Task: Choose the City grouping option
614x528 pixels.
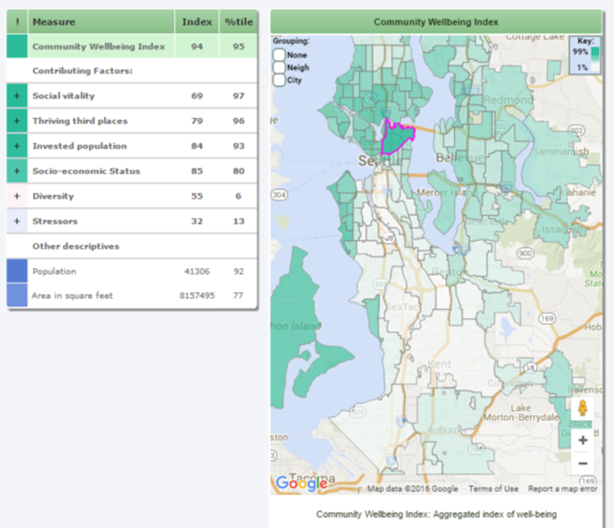Action: [x=280, y=80]
